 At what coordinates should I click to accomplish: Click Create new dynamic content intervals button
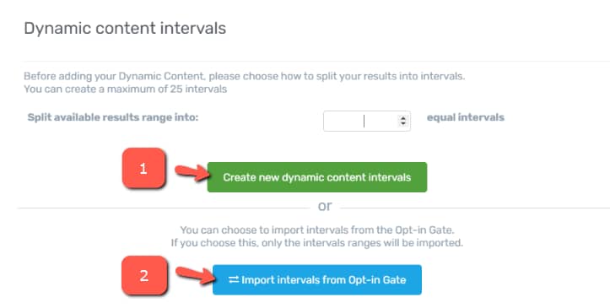317,177
